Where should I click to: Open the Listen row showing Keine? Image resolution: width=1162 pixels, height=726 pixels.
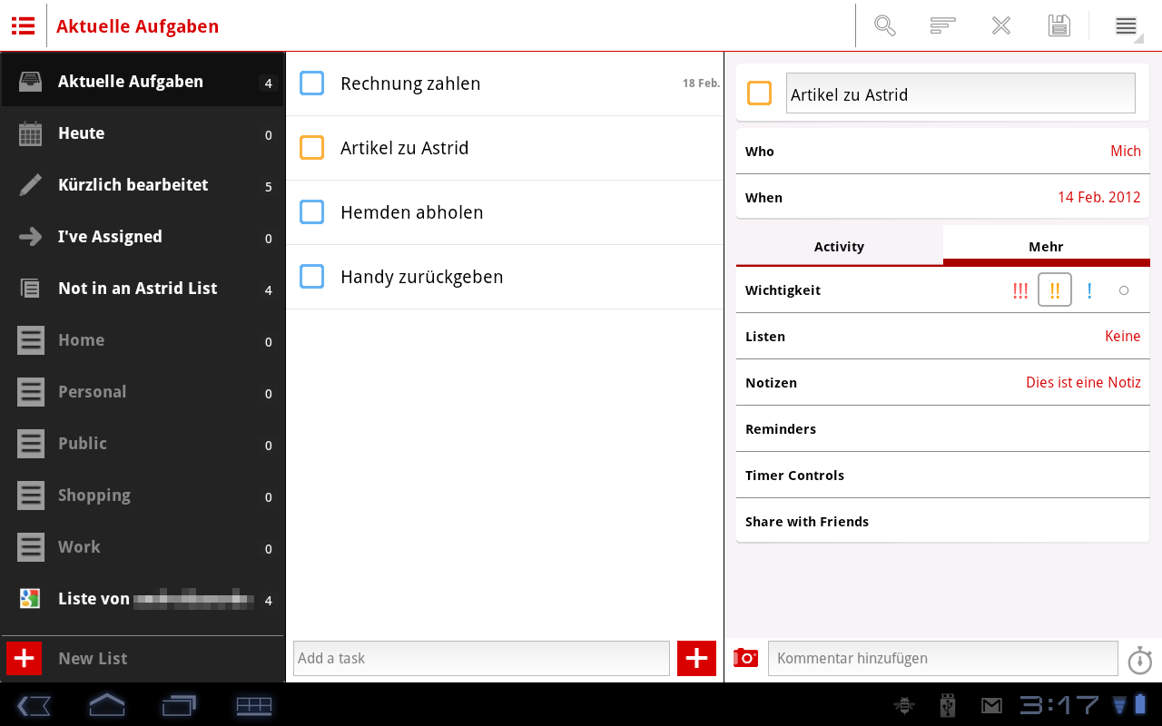coord(942,337)
